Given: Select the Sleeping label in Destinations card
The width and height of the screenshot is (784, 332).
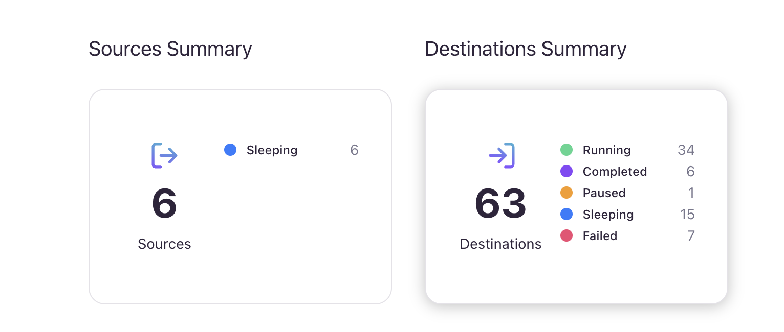Looking at the screenshot, I should pyautogui.click(x=608, y=215).
